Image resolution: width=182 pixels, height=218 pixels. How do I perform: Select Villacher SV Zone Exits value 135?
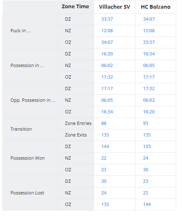pyautogui.click(x=105, y=135)
